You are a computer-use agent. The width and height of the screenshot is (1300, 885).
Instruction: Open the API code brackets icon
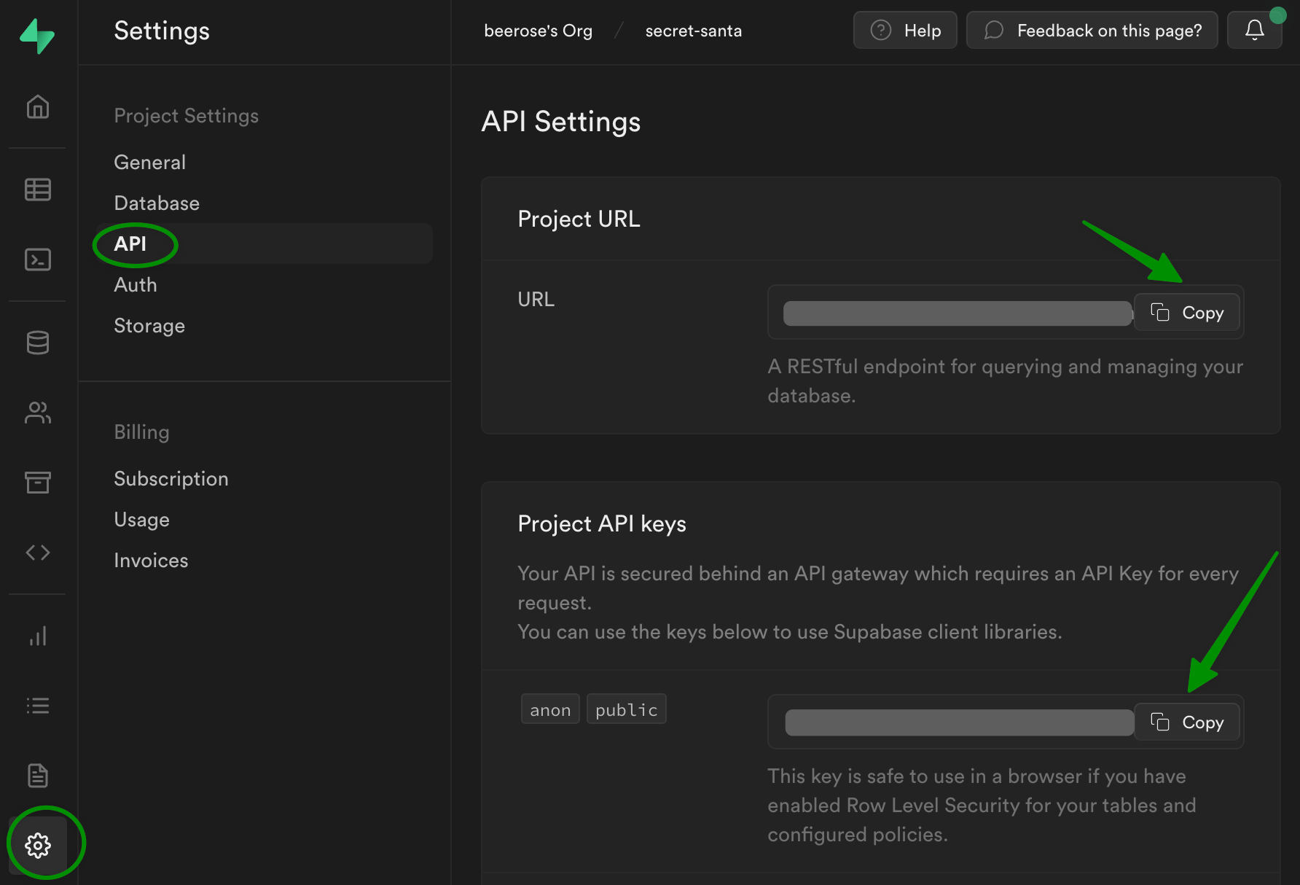tap(38, 553)
